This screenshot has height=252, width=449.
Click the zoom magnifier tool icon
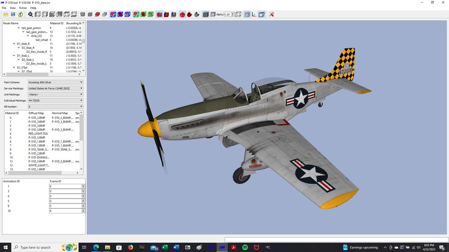pos(31,14)
